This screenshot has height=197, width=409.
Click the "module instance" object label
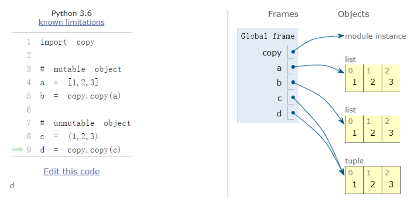(375, 36)
